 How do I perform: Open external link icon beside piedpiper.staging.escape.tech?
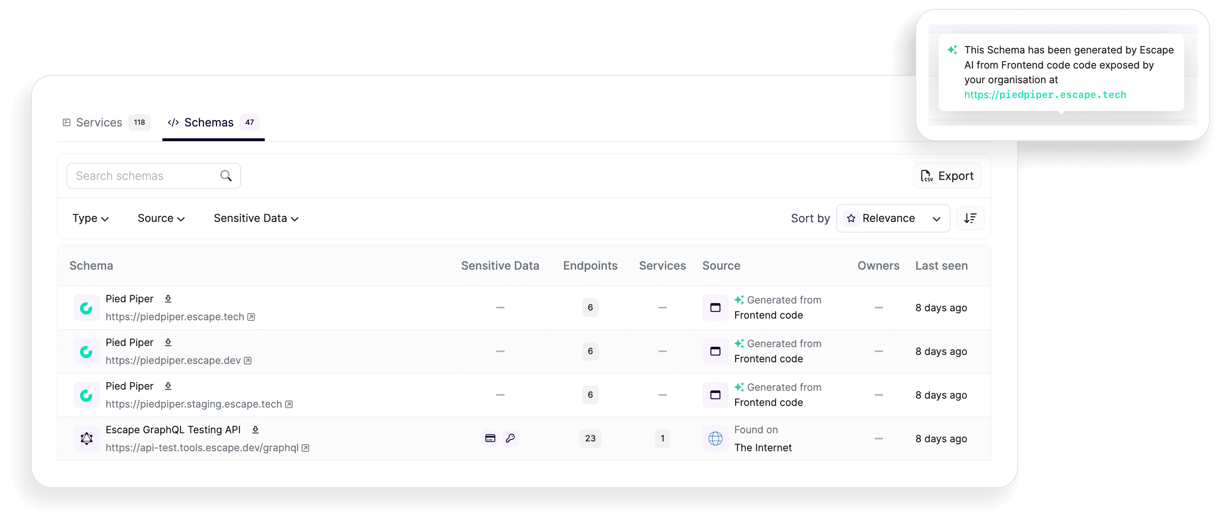288,404
